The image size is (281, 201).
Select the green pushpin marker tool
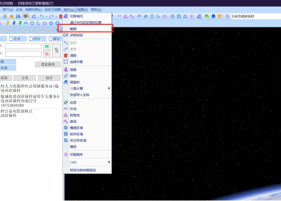[x=20, y=23]
